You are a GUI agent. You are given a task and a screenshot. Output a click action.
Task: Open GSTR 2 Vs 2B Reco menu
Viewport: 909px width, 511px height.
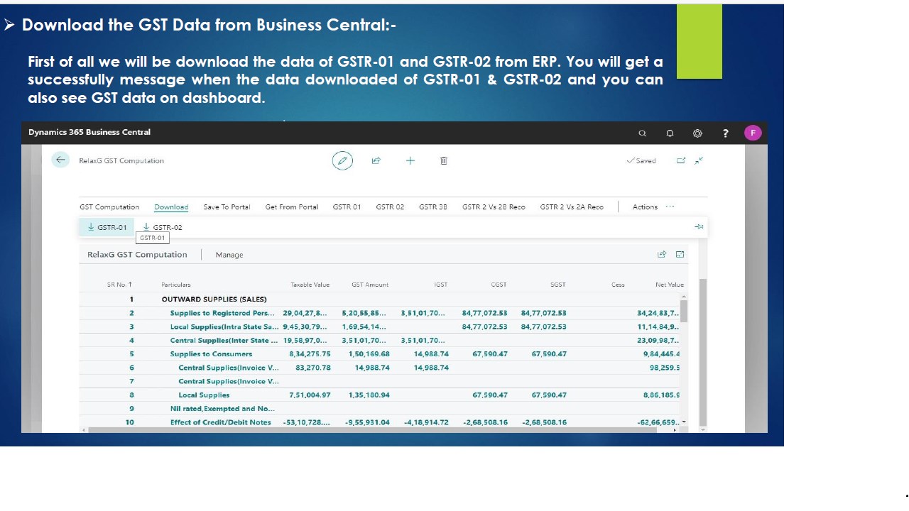click(x=494, y=207)
